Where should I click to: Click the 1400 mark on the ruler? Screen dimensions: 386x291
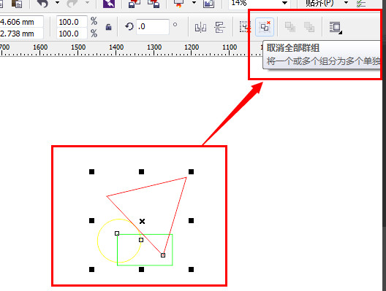coord(116,47)
